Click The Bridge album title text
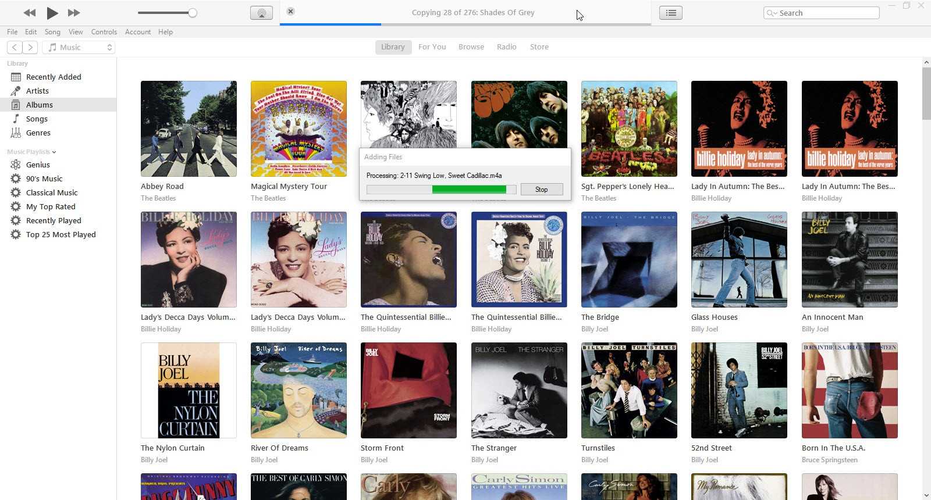The width and height of the screenshot is (931, 500). click(x=600, y=317)
